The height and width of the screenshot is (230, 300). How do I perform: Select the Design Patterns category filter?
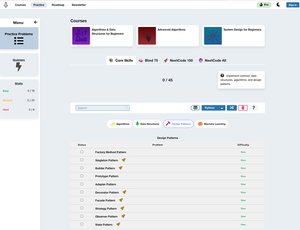click(178, 124)
